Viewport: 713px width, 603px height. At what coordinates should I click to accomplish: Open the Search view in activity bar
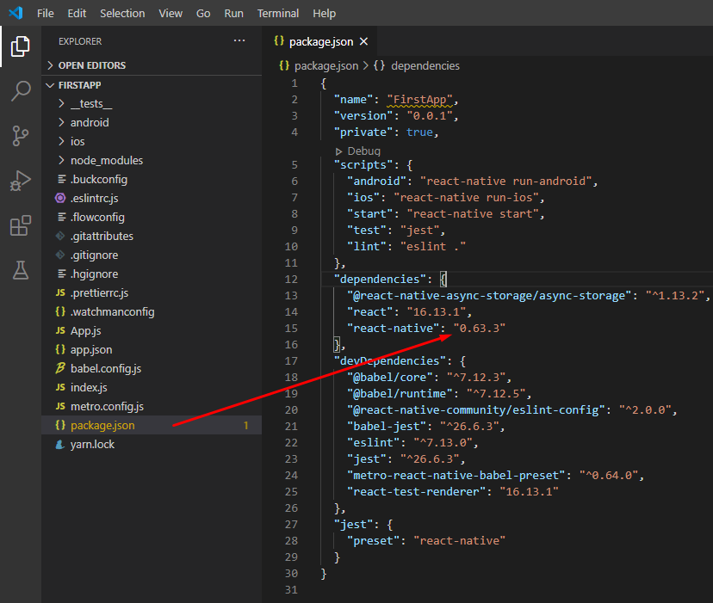21,91
